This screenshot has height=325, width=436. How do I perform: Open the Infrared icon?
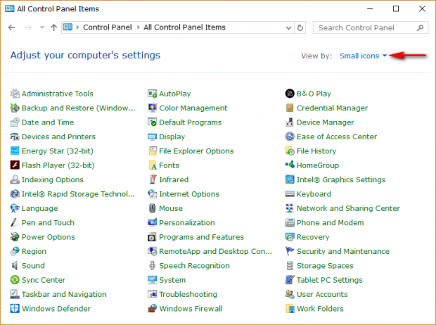point(152,179)
